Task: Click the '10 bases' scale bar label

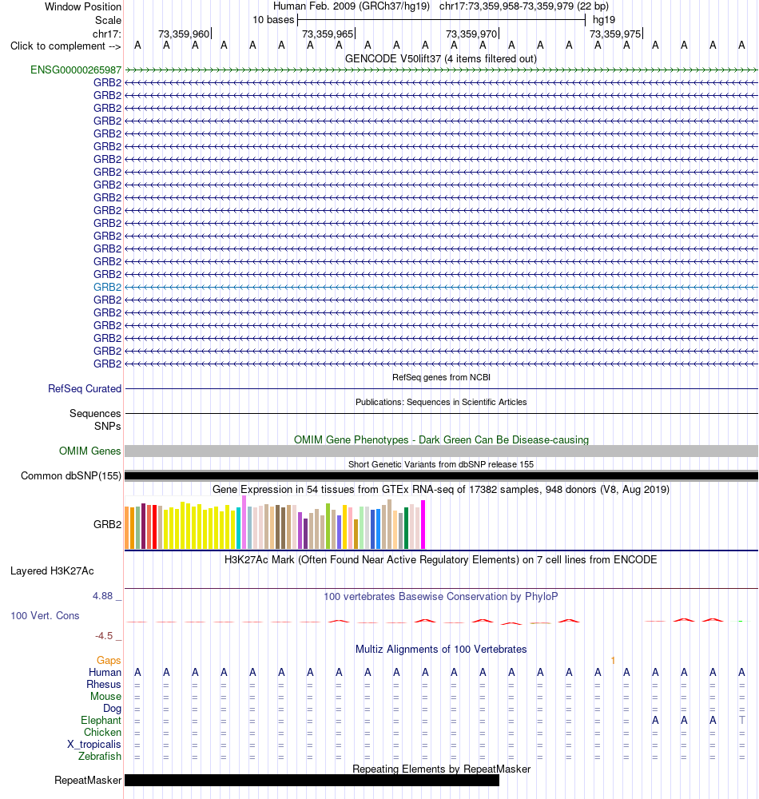Action: click(x=273, y=20)
